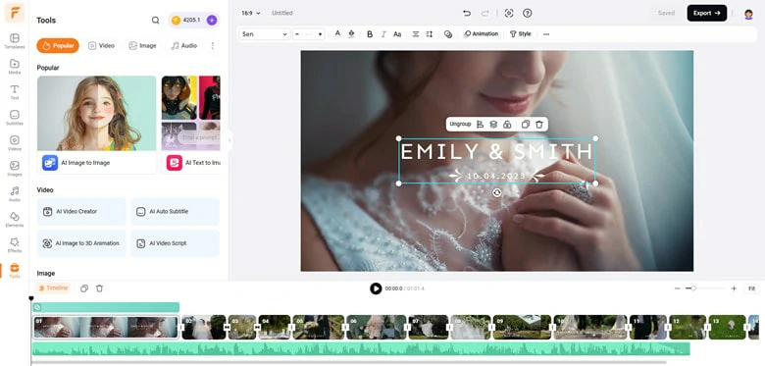Launch AI Video Script
Image resolution: width=765 pixels, height=366 pixels.
click(x=175, y=243)
